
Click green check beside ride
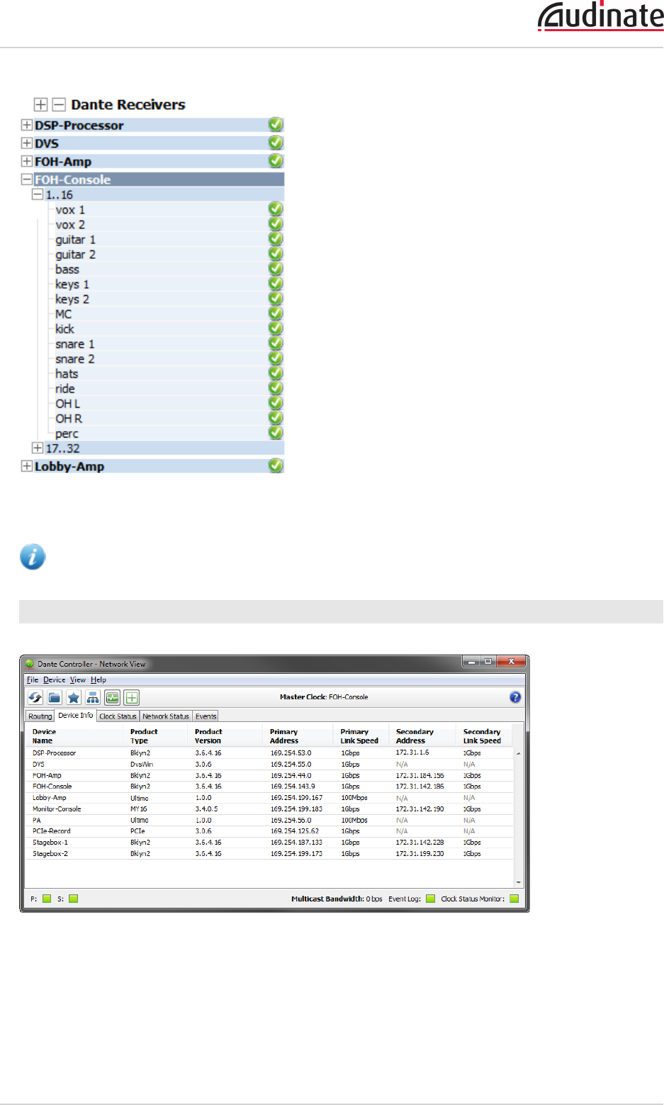click(x=276, y=388)
